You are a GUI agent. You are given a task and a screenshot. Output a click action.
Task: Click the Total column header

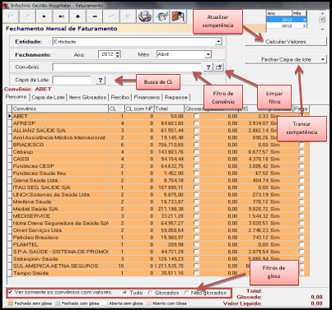(x=169, y=109)
